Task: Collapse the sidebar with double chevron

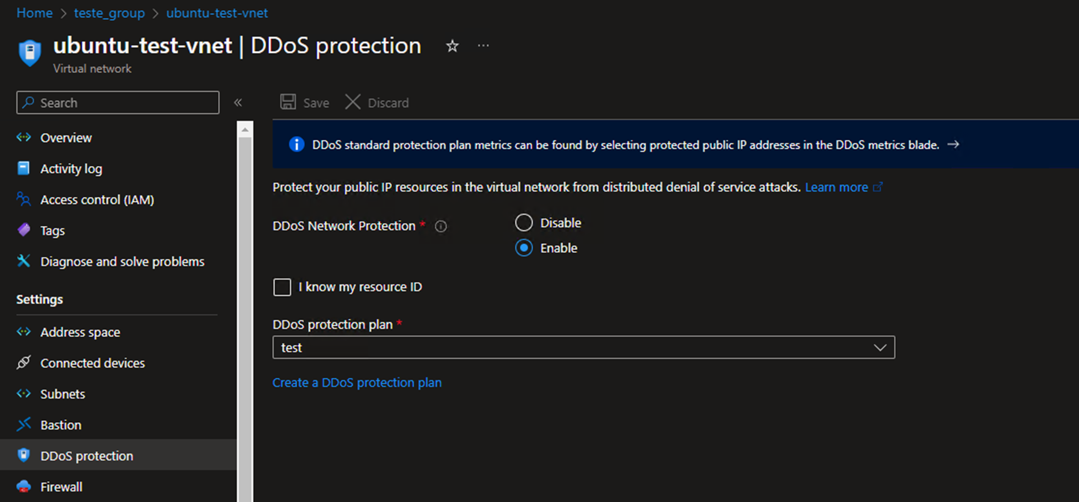Action: click(x=238, y=102)
